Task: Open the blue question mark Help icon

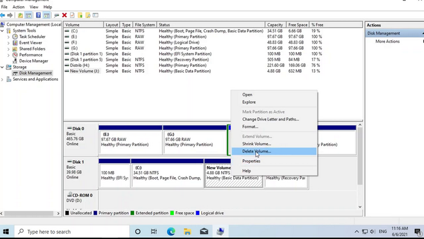Action: (x=38, y=15)
